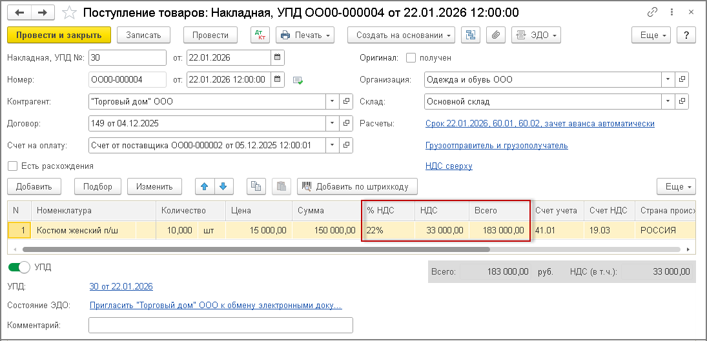Click Провести и закрыть
Image resolution: width=707 pixels, height=341 pixels.
coord(59,35)
